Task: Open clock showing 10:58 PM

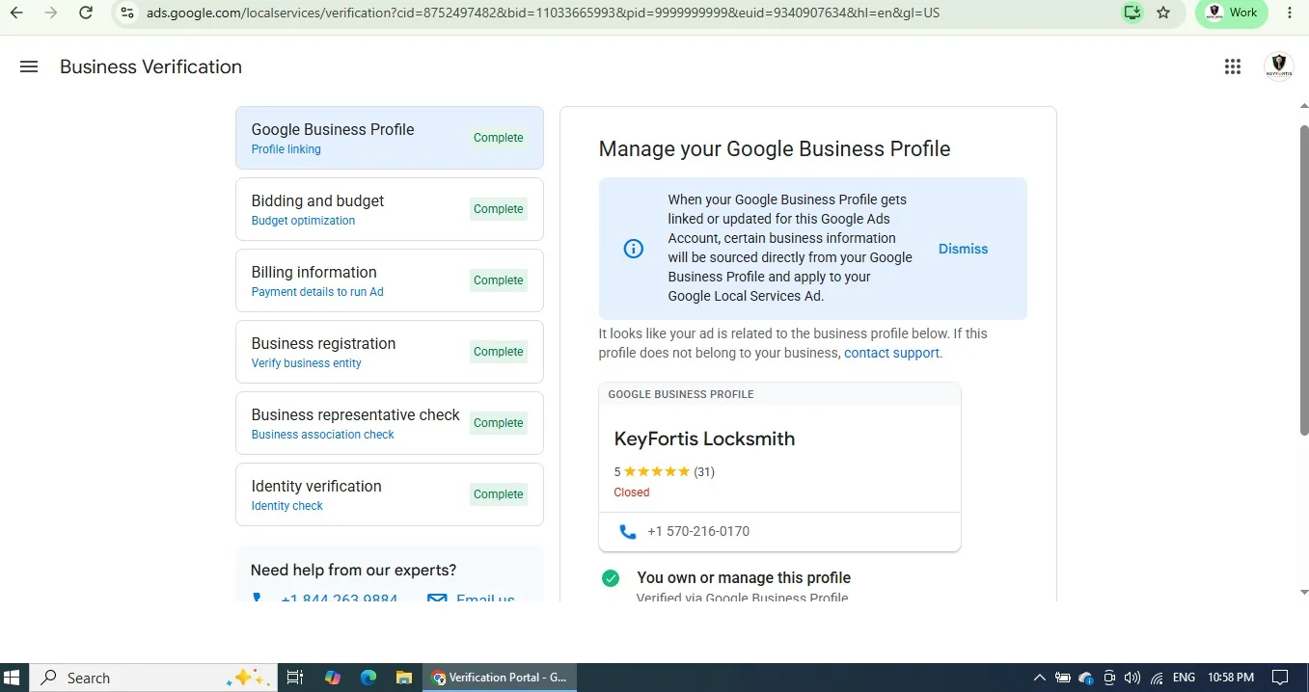Action: pos(1231,678)
